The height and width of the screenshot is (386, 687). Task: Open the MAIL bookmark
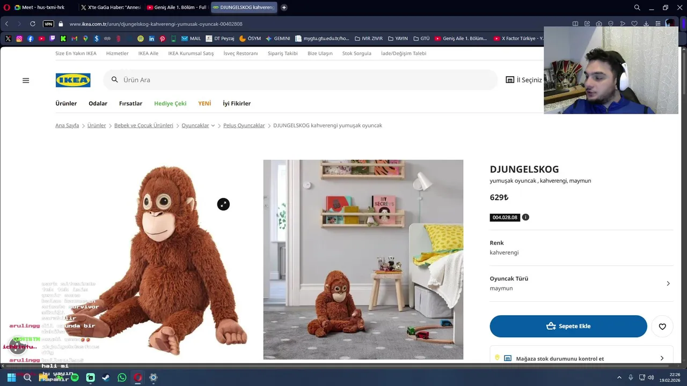coord(191,39)
